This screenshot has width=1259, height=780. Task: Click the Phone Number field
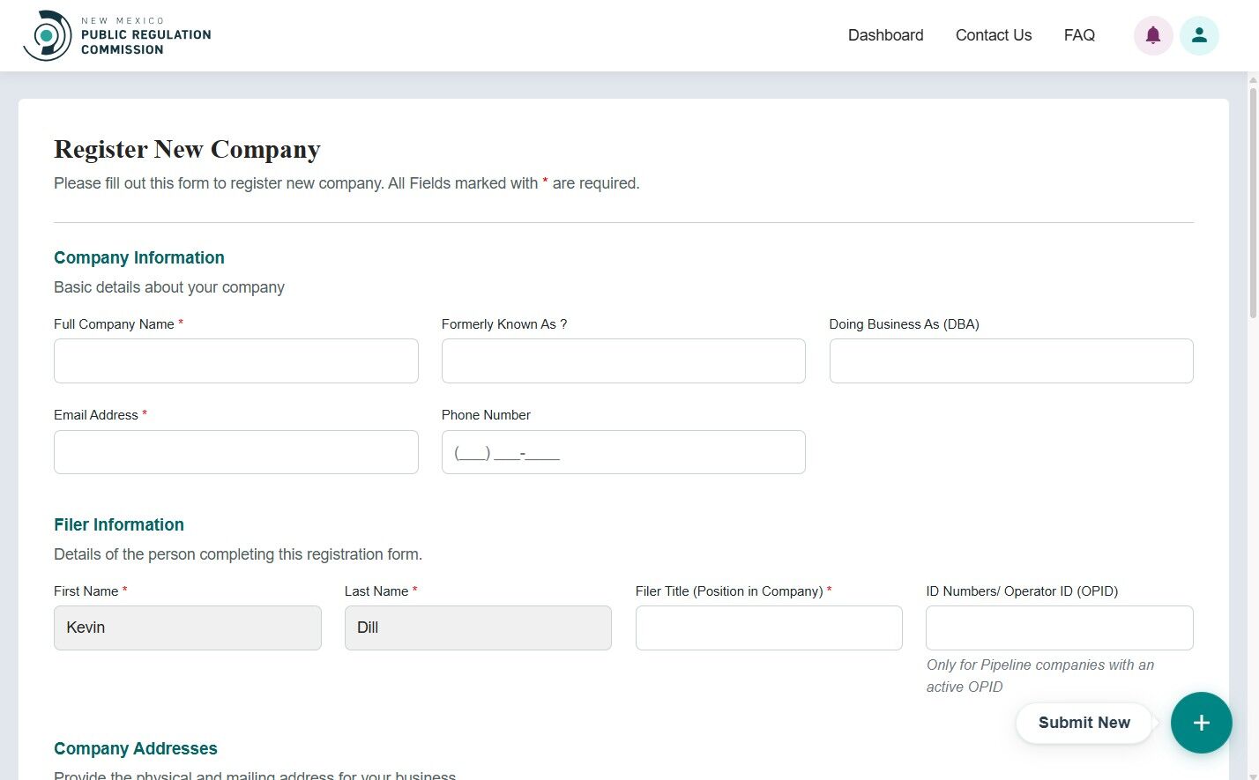pos(623,451)
